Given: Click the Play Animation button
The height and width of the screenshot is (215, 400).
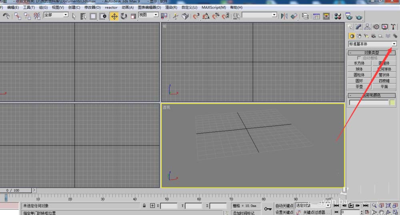Looking at the screenshot, I should [351, 205].
